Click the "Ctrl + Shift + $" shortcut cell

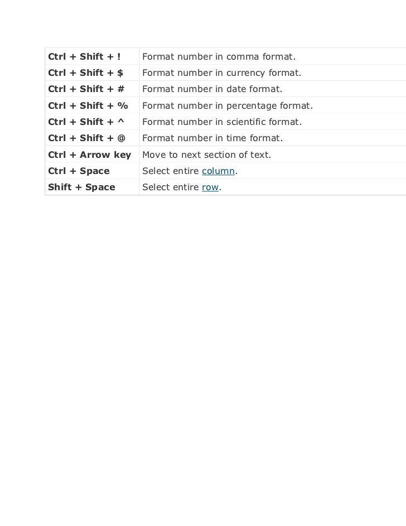tap(92, 73)
